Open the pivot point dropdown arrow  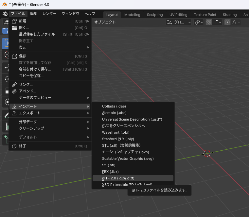point(202,23)
